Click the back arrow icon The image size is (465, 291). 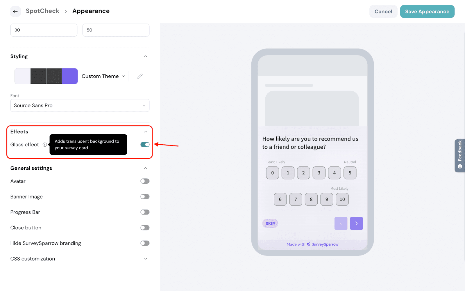(15, 11)
